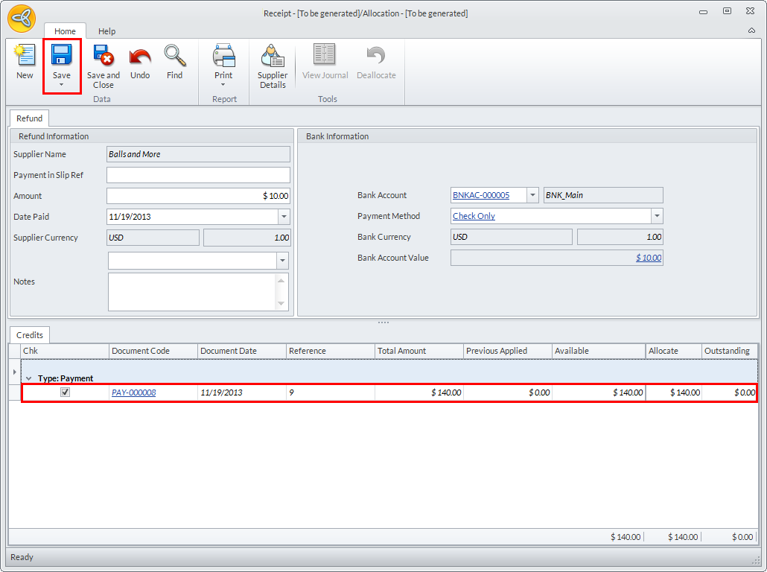The height and width of the screenshot is (572, 767).
Task: Select the Credits tab
Action: tap(30, 335)
